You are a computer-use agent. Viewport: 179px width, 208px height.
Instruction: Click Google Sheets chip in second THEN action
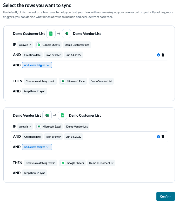72,163
